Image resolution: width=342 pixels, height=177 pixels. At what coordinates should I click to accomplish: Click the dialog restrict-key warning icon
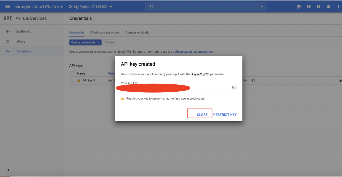123,98
